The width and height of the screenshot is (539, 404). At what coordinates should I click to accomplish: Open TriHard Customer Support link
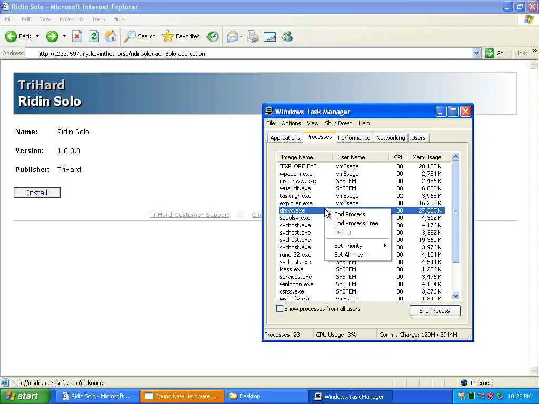tap(189, 215)
